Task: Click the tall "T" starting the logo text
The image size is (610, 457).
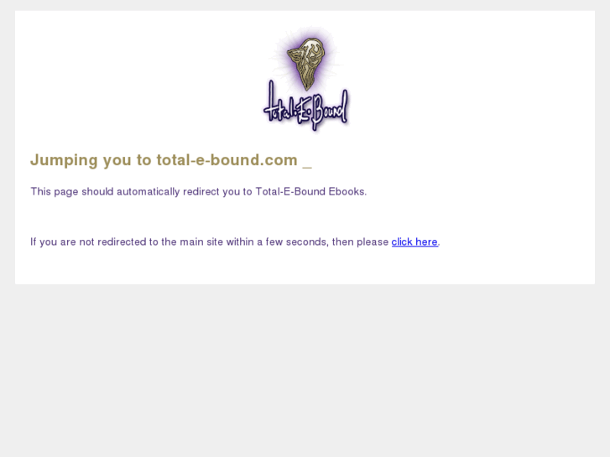Action: coord(272,102)
